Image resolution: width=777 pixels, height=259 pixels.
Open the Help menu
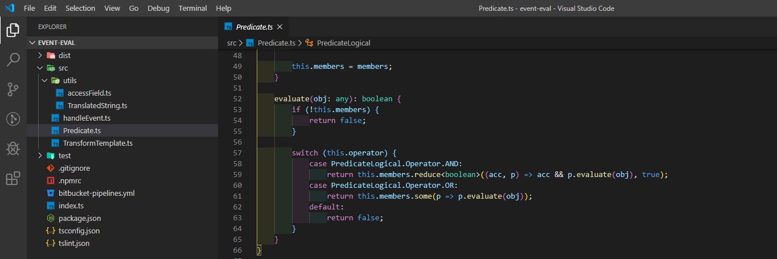click(224, 9)
